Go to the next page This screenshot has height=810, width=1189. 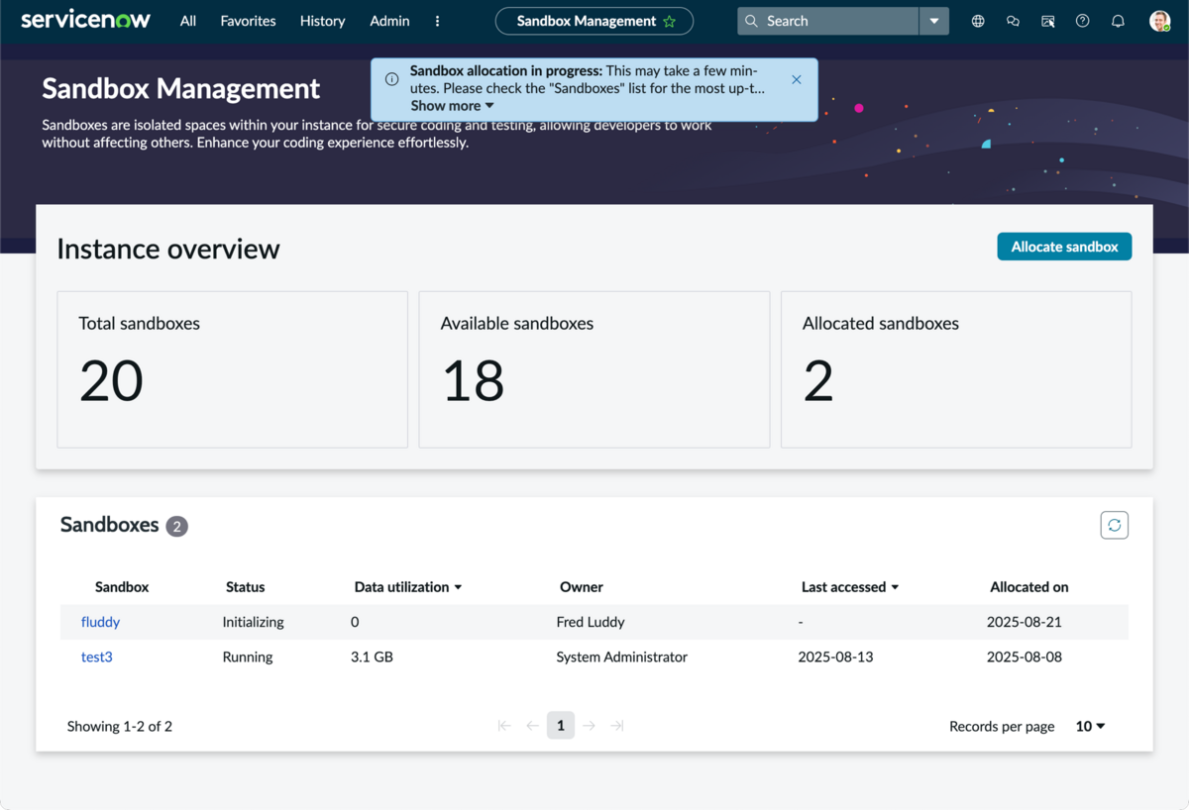click(589, 726)
